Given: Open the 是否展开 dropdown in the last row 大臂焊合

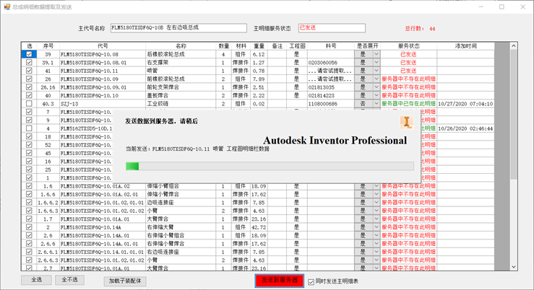Looking at the screenshot, I should pos(376,268).
